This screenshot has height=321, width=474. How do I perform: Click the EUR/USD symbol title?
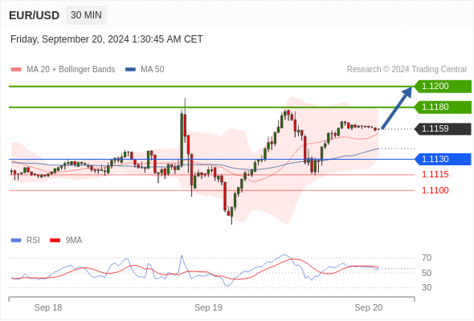click(x=34, y=15)
